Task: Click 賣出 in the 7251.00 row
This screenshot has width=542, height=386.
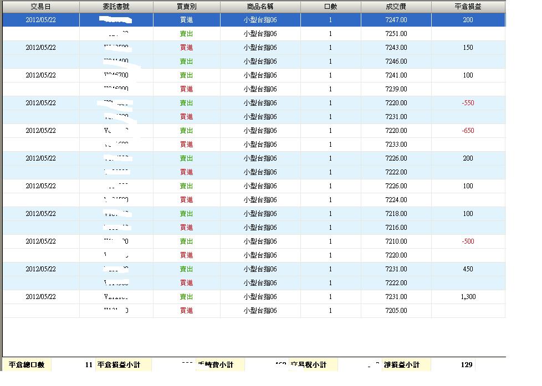Action: coord(187,34)
